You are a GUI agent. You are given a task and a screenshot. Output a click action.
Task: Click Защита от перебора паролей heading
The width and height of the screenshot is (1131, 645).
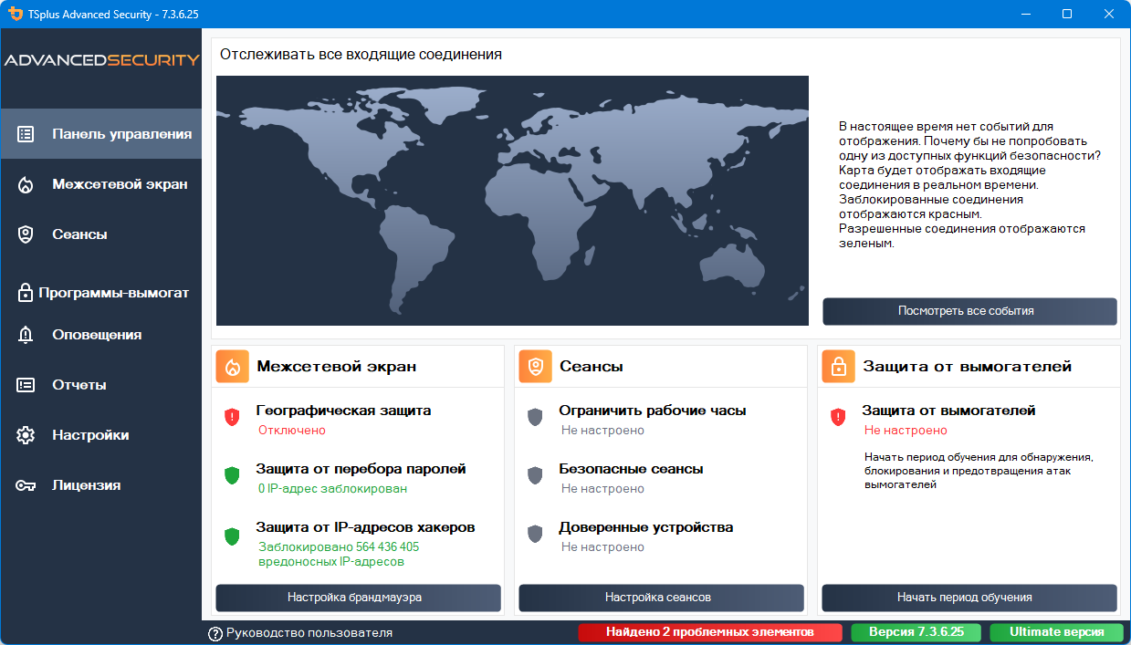point(361,469)
